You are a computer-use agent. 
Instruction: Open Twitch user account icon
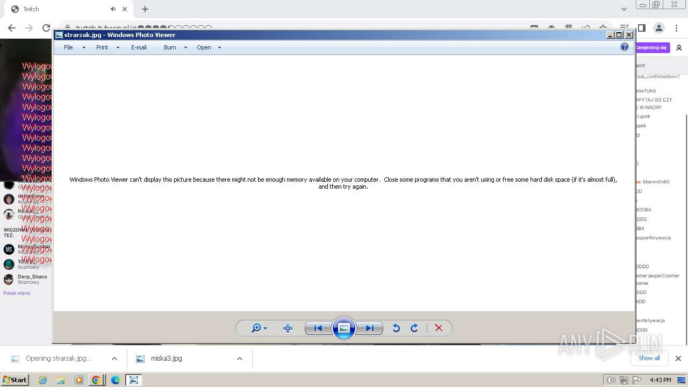point(679,47)
